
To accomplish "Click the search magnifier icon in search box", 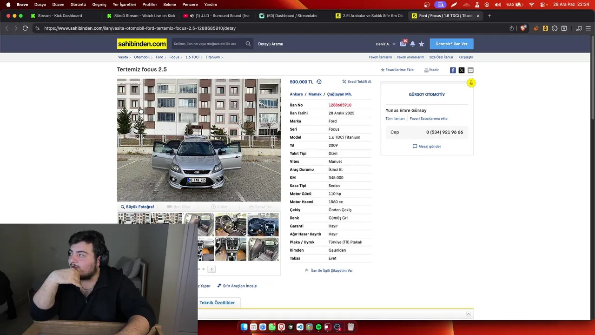I will pyautogui.click(x=248, y=44).
